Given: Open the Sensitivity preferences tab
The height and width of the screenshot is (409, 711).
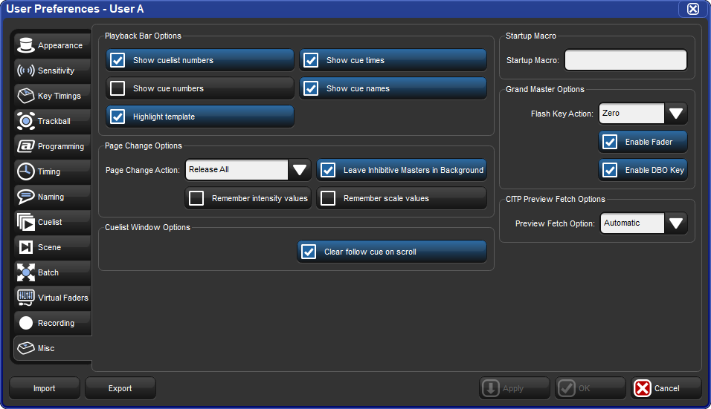Looking at the screenshot, I should (53, 71).
